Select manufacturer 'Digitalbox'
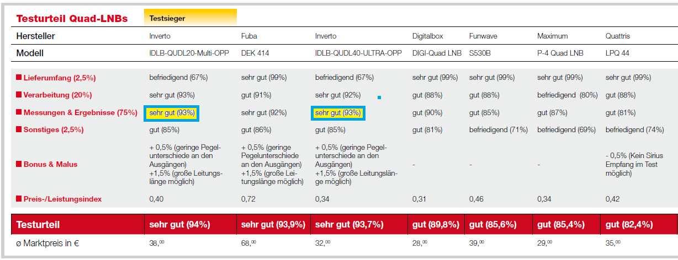Screen dimensions: 678x260 coord(428,36)
